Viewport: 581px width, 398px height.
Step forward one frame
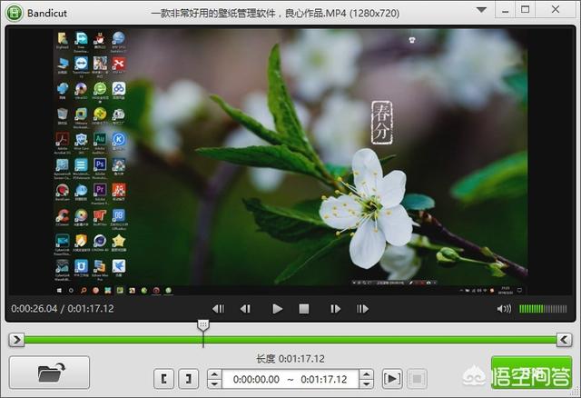[335, 309]
